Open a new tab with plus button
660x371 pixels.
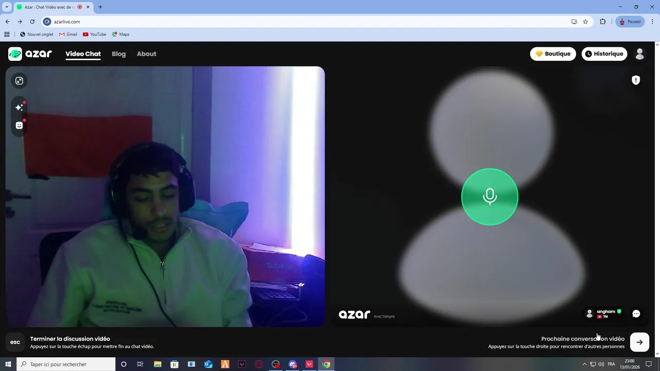point(100,7)
